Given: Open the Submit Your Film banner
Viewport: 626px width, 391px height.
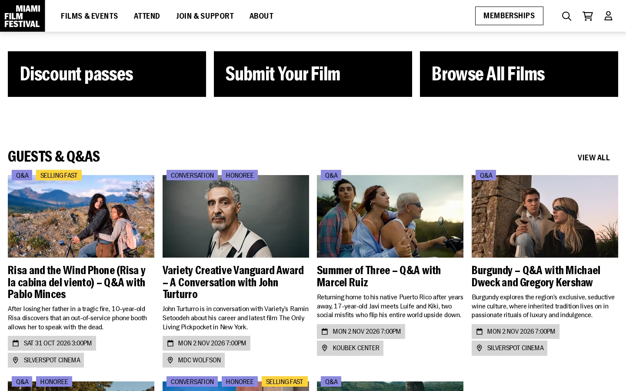Looking at the screenshot, I should [x=313, y=74].
